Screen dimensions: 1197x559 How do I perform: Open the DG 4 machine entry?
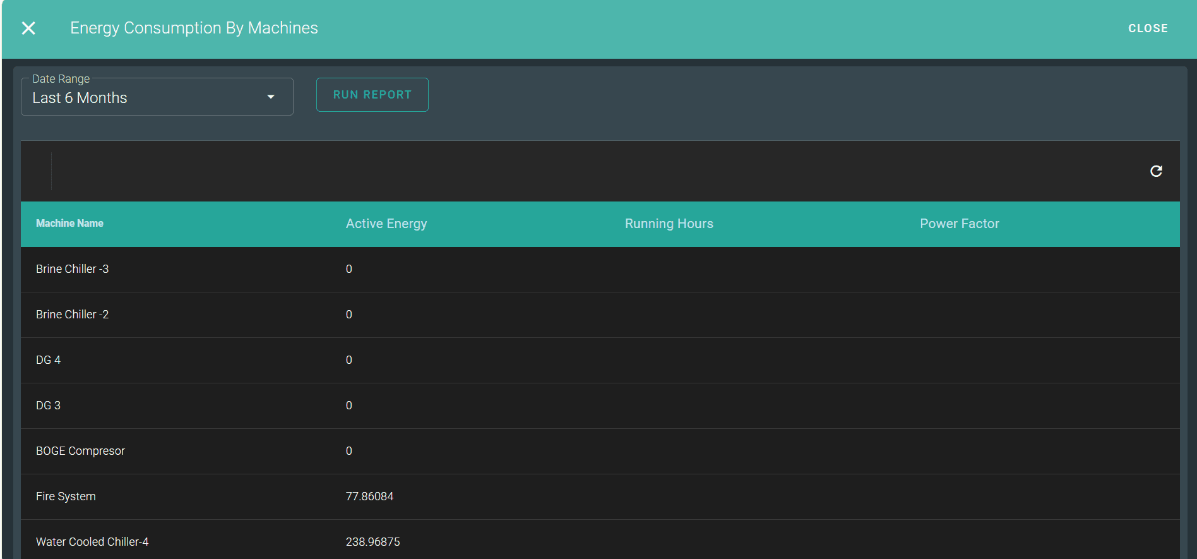(x=48, y=360)
